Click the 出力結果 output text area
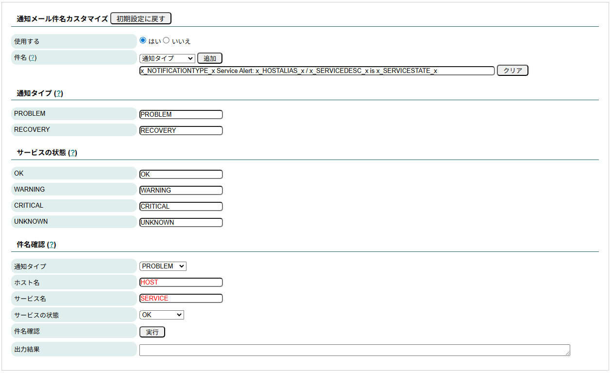 tap(354, 349)
